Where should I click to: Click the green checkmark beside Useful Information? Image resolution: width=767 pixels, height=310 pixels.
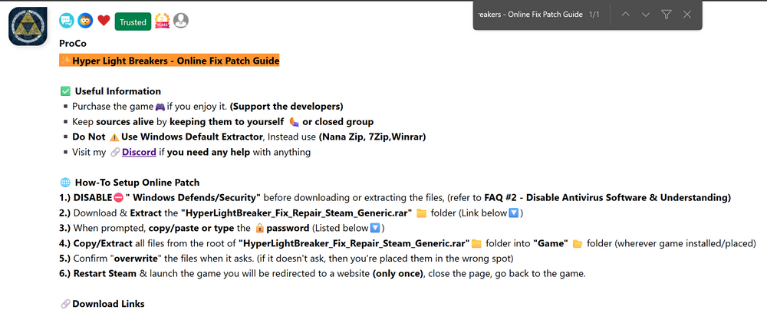[65, 91]
